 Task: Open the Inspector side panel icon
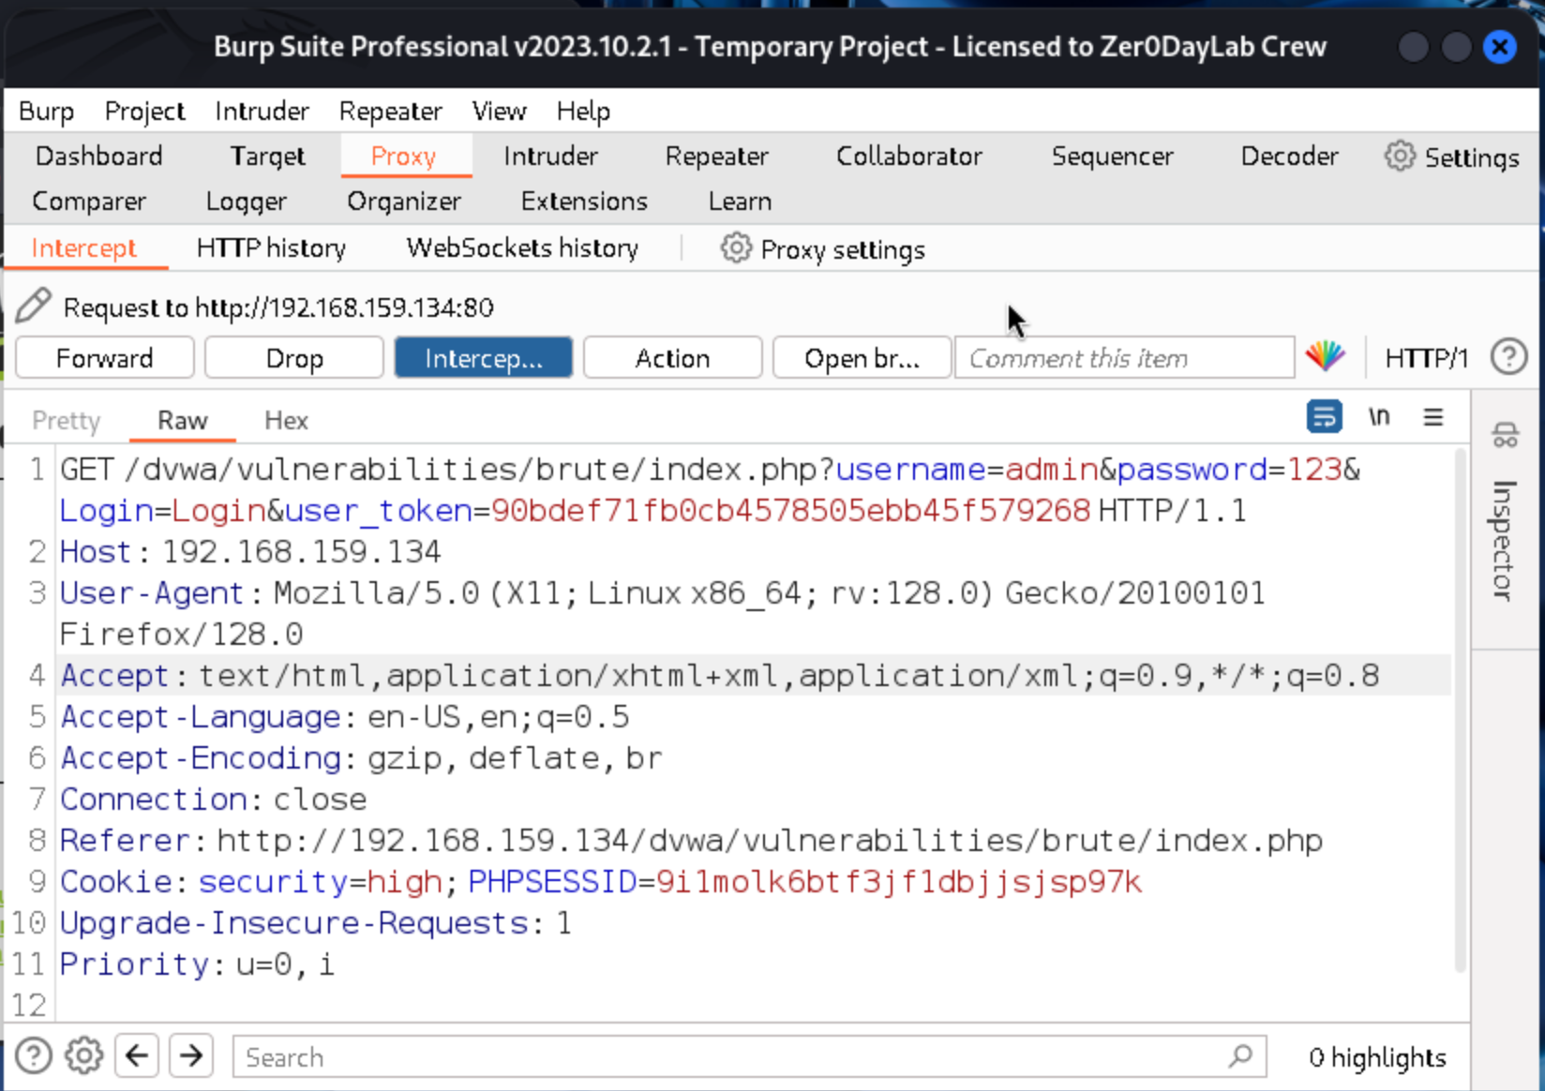1505,434
